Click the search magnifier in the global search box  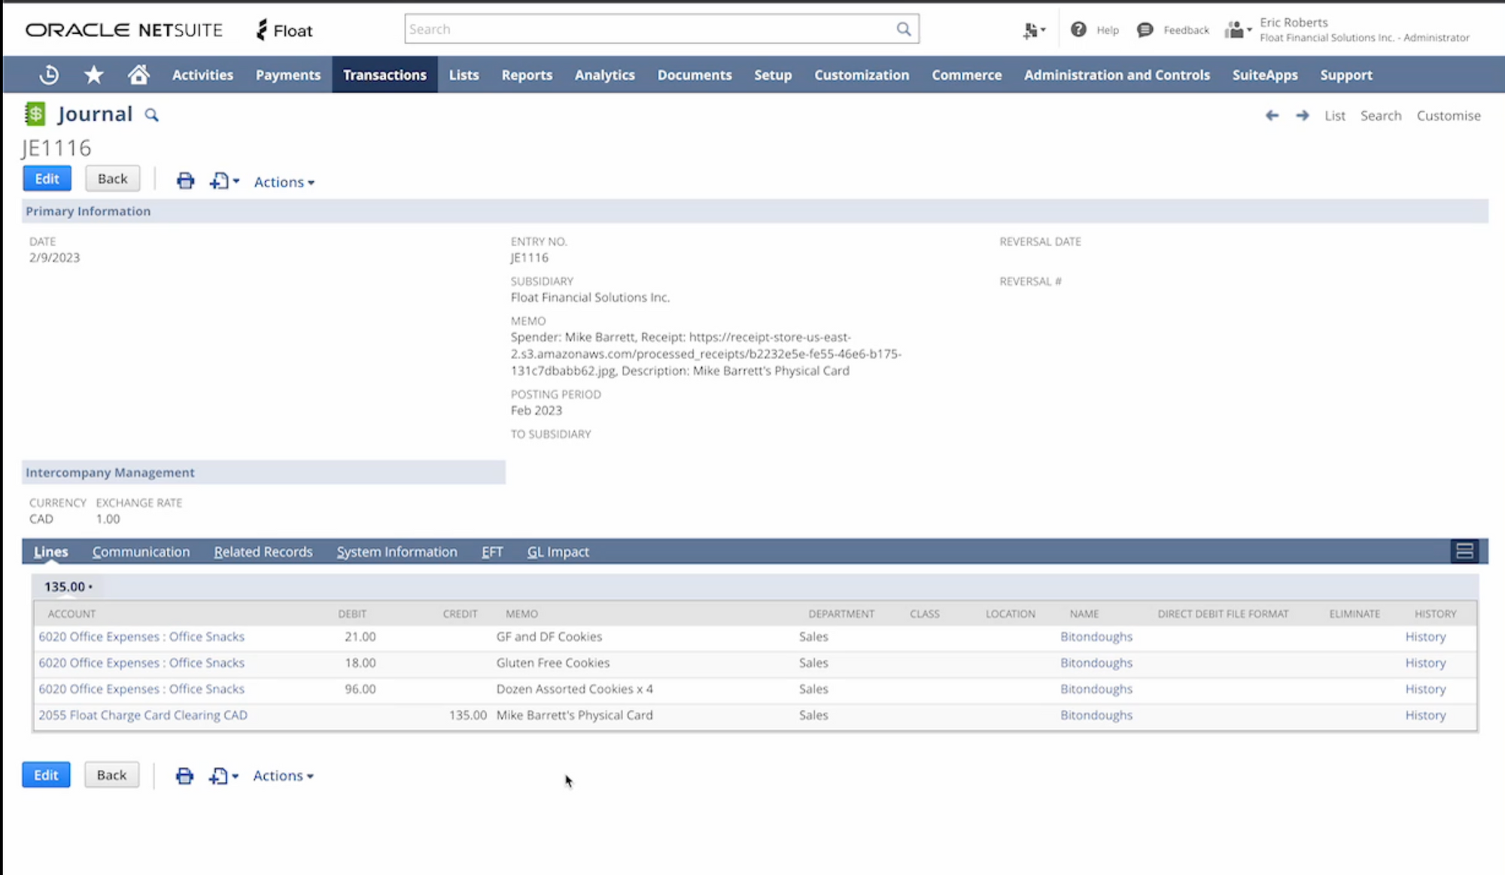point(903,29)
